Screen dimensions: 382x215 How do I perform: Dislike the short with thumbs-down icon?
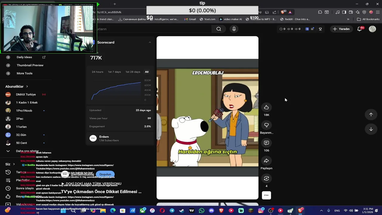tap(267, 125)
